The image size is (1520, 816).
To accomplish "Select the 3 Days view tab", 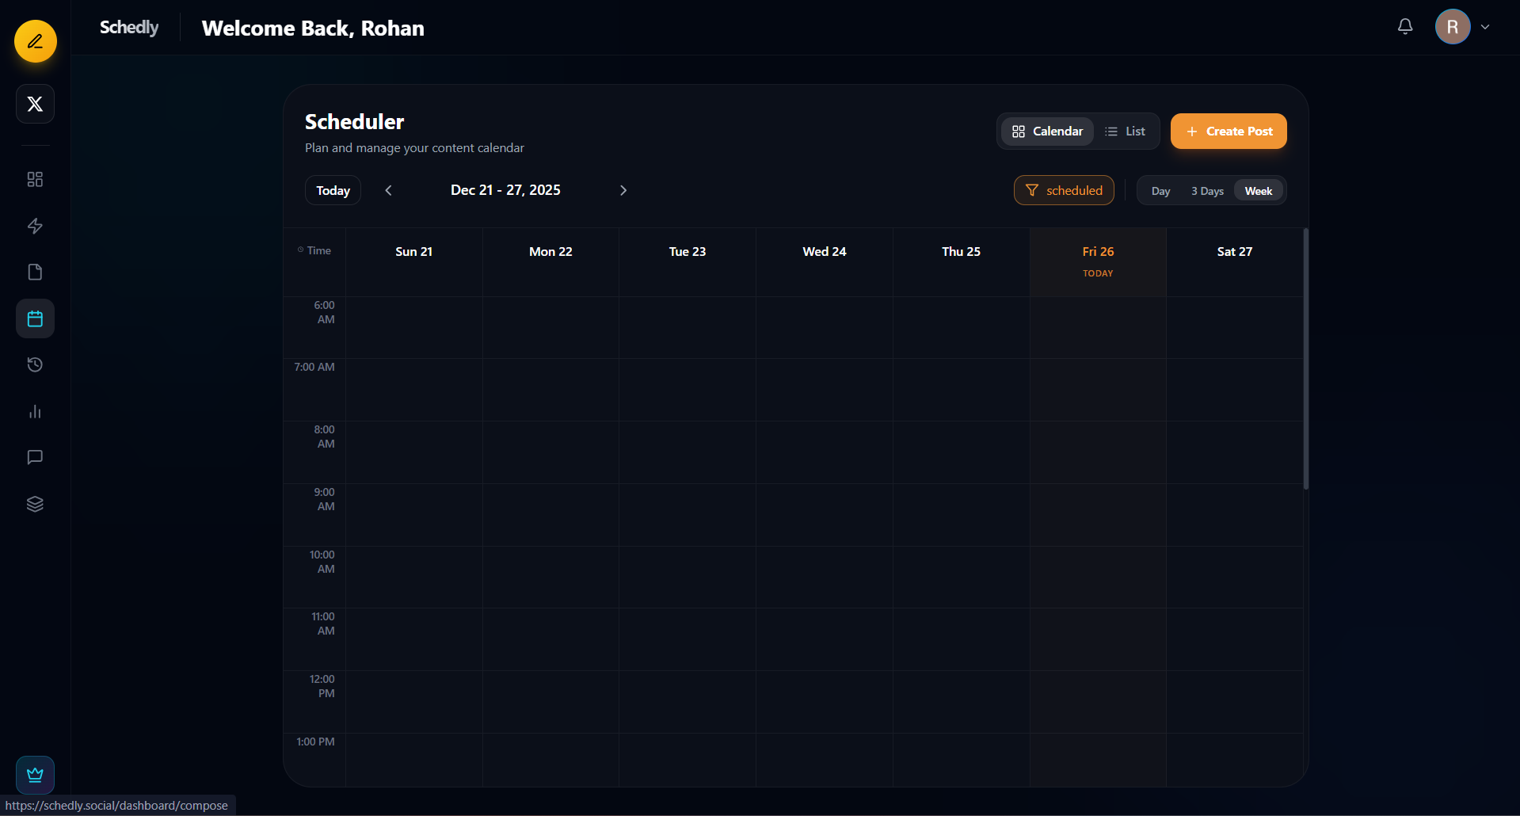I will 1206,190.
